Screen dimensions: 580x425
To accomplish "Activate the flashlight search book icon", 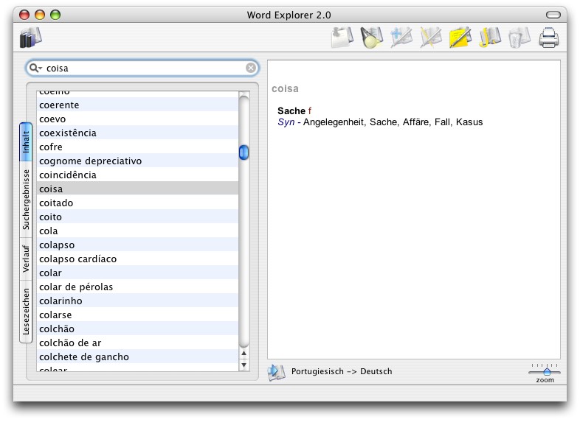I will click(372, 38).
